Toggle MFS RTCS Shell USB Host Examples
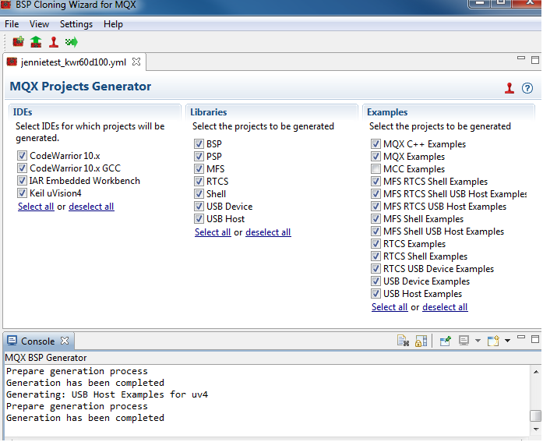 coord(376,193)
